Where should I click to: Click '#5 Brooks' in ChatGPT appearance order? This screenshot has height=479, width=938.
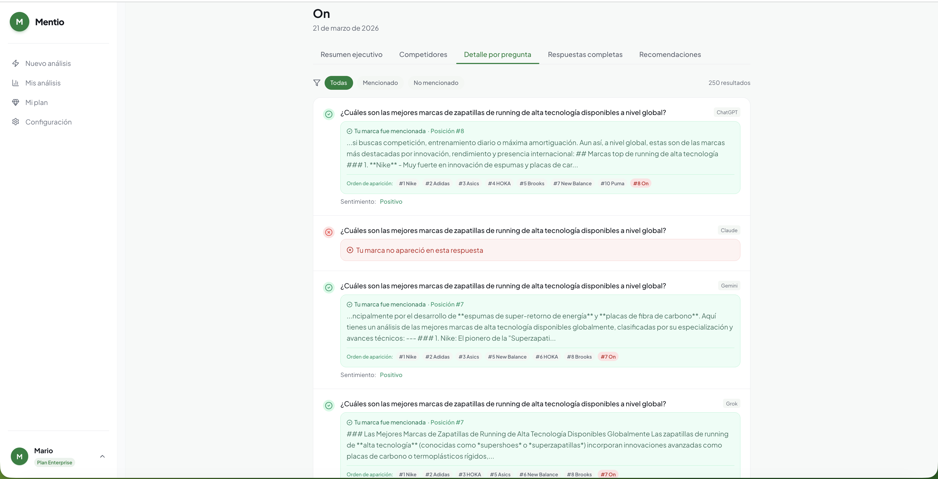click(x=532, y=183)
